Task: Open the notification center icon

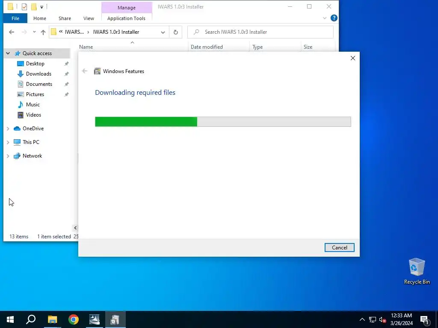Action: point(424,319)
